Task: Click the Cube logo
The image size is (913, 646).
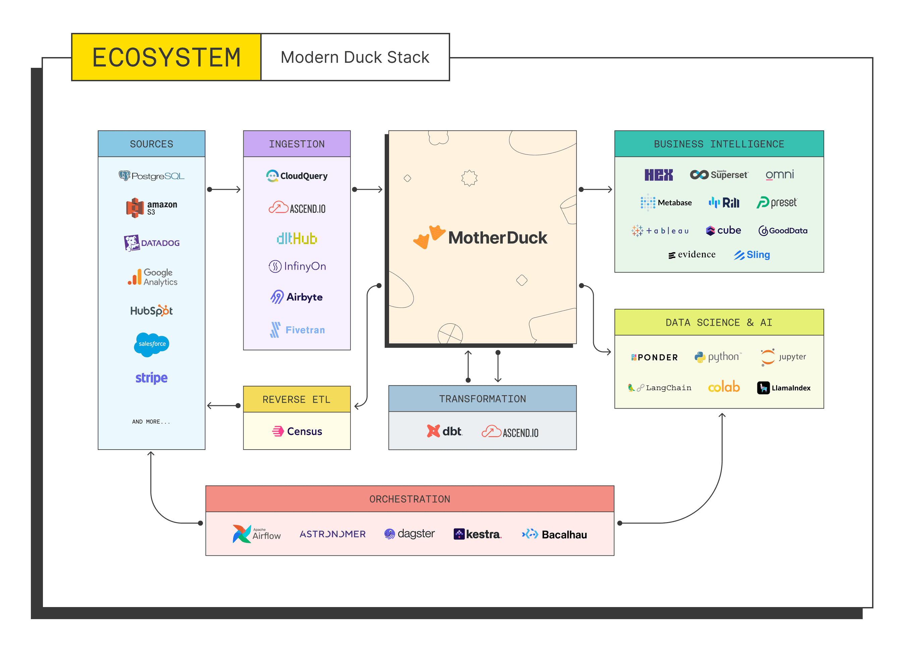Action: pyautogui.click(x=723, y=230)
